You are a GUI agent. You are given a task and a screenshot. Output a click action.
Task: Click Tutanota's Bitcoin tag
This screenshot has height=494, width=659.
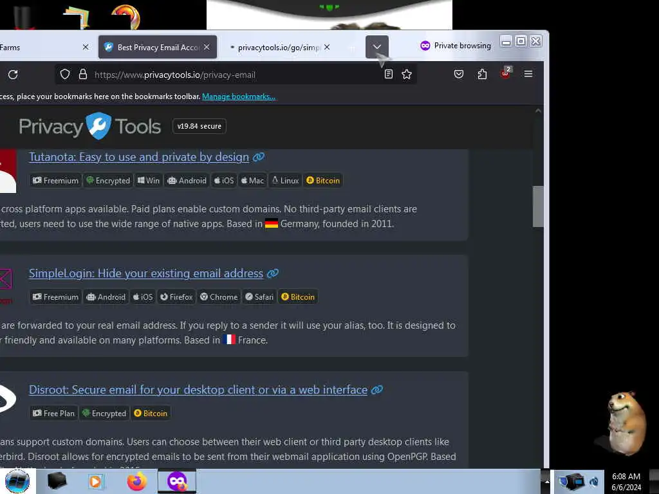pos(323,181)
